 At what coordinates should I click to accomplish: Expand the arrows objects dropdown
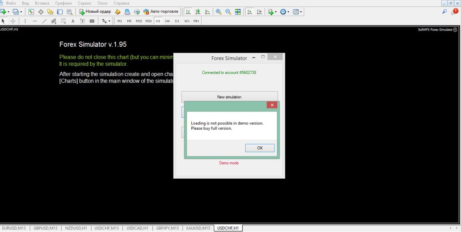coord(109,21)
